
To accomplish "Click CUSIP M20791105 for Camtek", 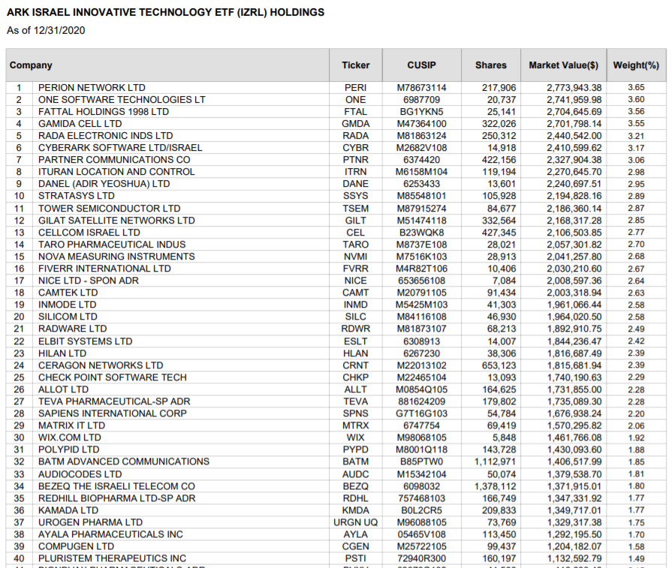I will [x=421, y=292].
